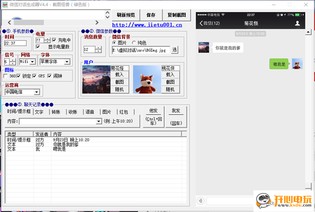Click the 菊花怪 city skyline user photo

pos(96,79)
